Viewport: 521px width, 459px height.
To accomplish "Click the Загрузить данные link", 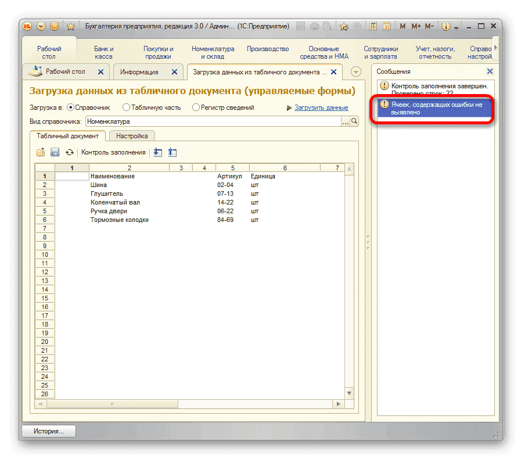I will coord(321,107).
